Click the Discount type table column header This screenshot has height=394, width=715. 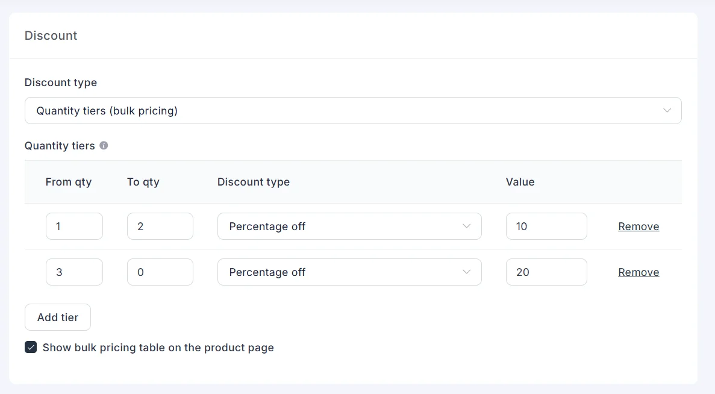[254, 182]
